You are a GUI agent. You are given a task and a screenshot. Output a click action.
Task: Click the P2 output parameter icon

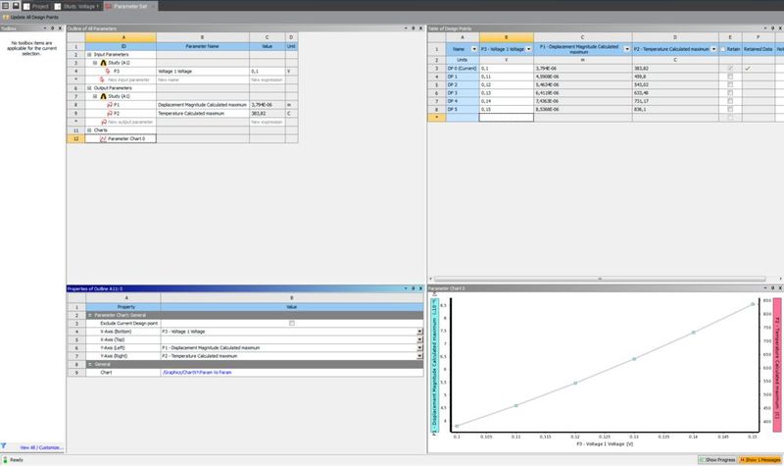(x=109, y=113)
